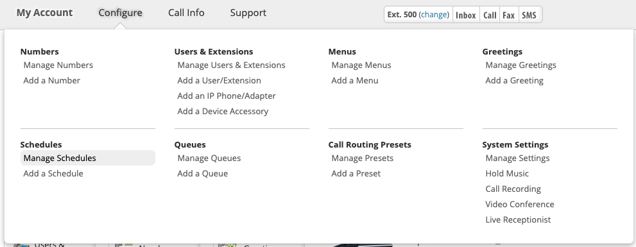Click the Call button next to Inbox
Image resolution: width=636 pixels, height=247 pixels.
click(490, 15)
